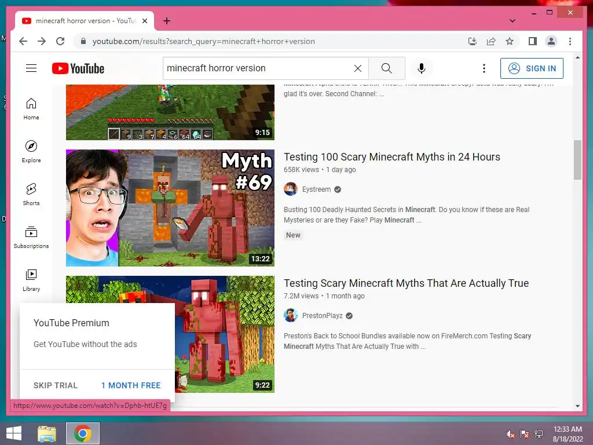
Task: Click the YouTube logo
Action: pyautogui.click(x=78, y=68)
